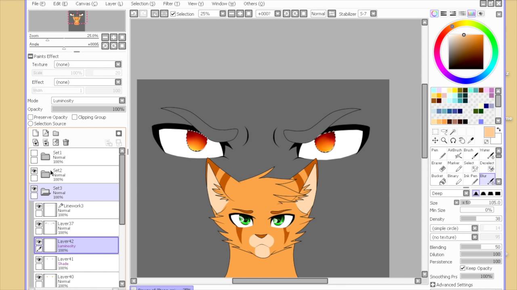517x290 pixels.
Task: Select the Blur tool
Action: click(487, 179)
